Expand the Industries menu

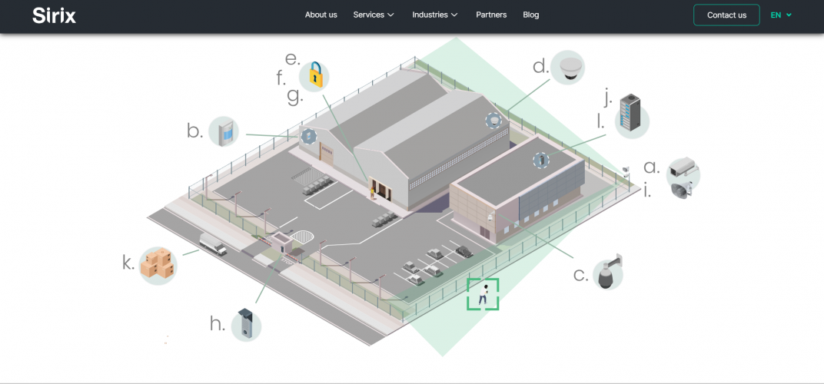coord(435,15)
